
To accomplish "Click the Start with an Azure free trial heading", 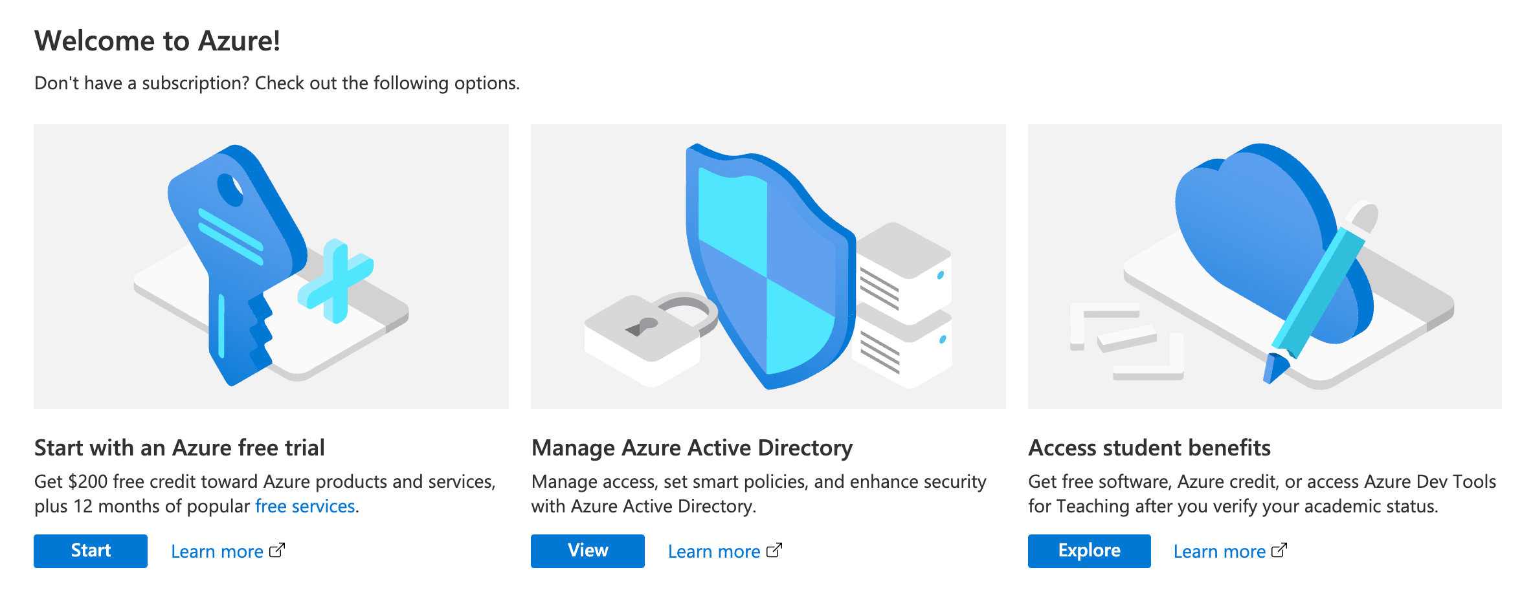I will 179,448.
